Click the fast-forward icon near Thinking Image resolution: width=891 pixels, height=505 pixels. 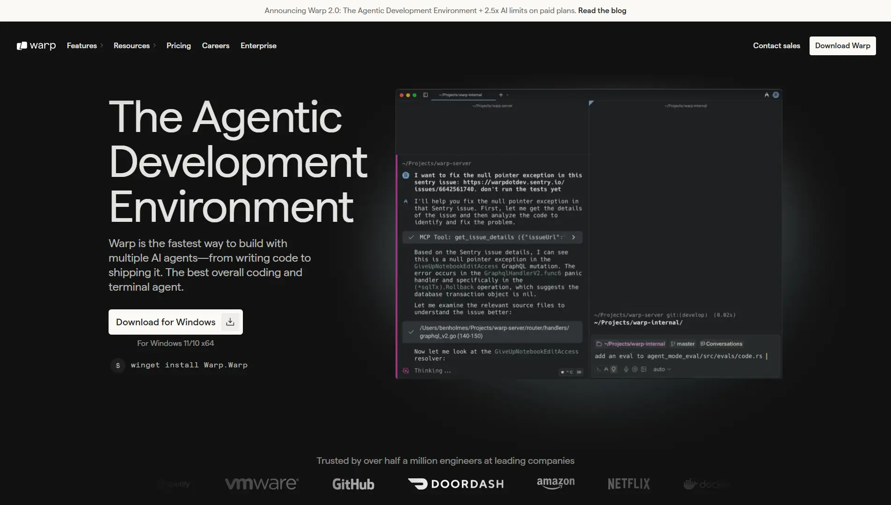point(579,372)
